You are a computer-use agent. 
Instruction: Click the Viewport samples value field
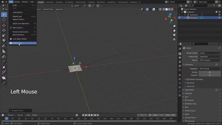(x=210, y=75)
